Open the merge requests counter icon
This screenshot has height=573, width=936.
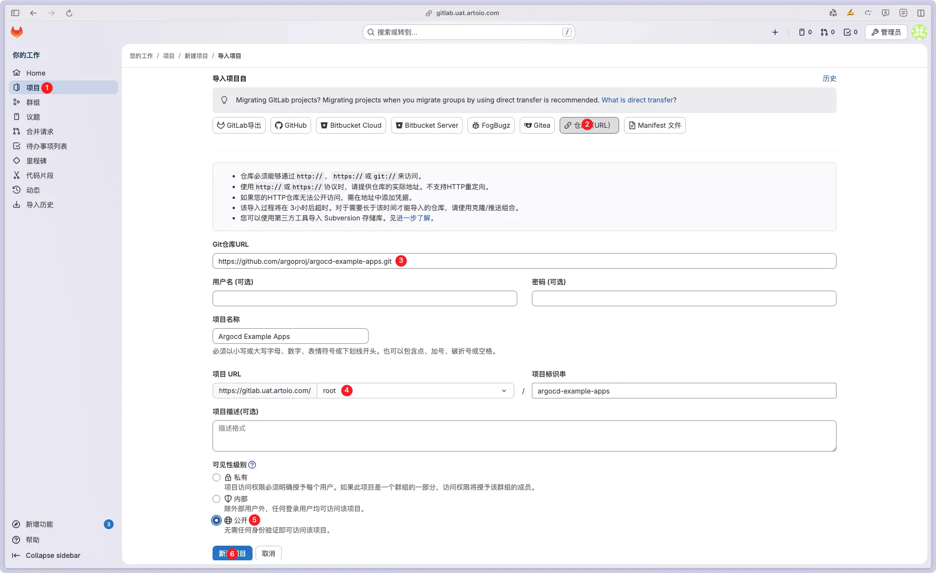point(827,32)
